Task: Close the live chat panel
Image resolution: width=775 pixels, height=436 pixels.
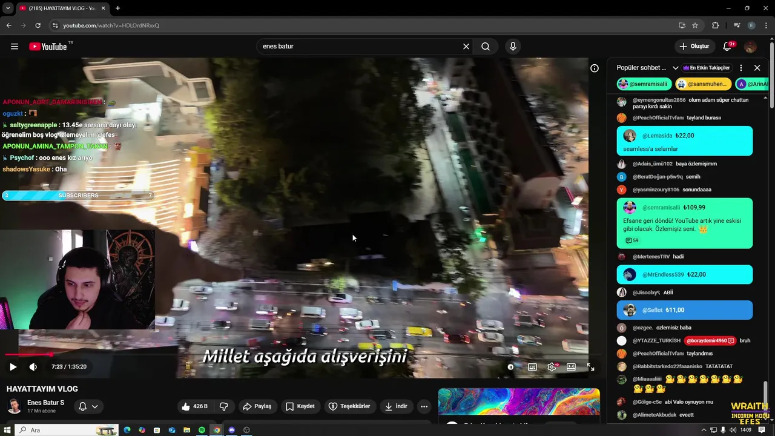Action: tap(757, 68)
